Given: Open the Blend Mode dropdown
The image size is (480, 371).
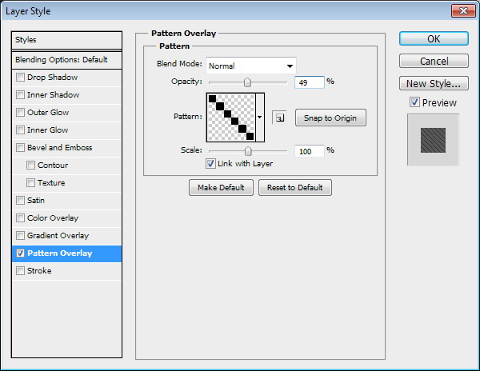Looking at the screenshot, I should coord(251,66).
